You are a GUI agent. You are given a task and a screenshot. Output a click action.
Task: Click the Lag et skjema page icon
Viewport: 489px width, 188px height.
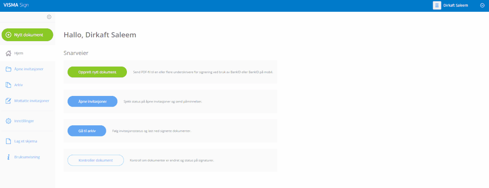[x=9, y=141]
